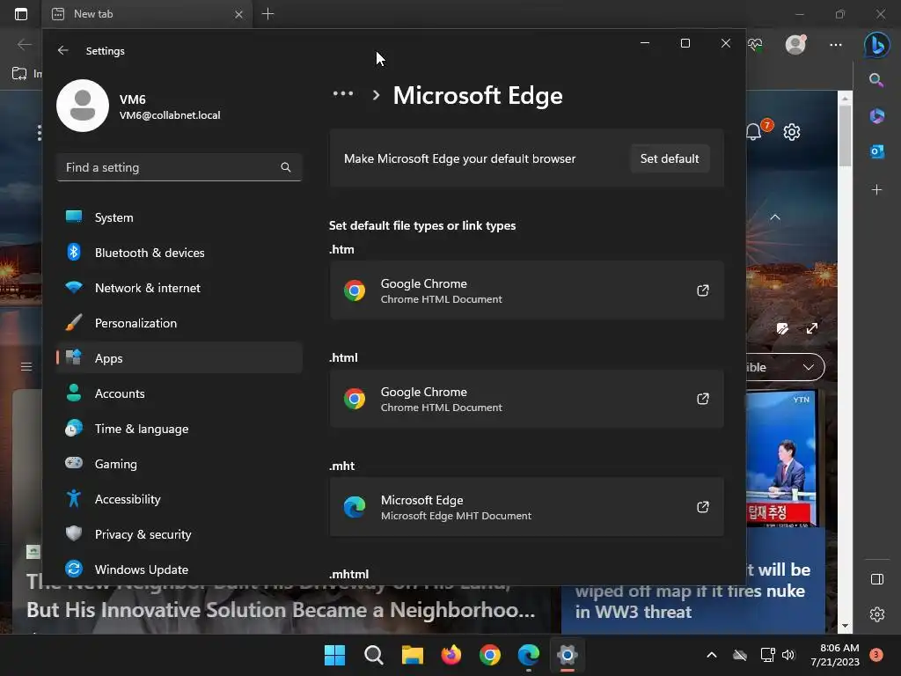Click the external link icon in .htm row
Screen dimensions: 901x676
(703, 290)
